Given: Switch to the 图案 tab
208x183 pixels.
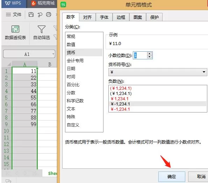Looking at the screenshot, I should tap(138, 17).
